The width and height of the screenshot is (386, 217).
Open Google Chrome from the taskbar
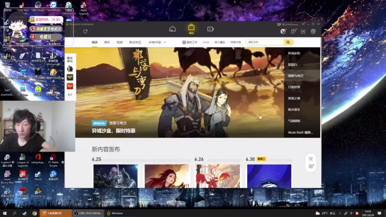(x=34, y=213)
